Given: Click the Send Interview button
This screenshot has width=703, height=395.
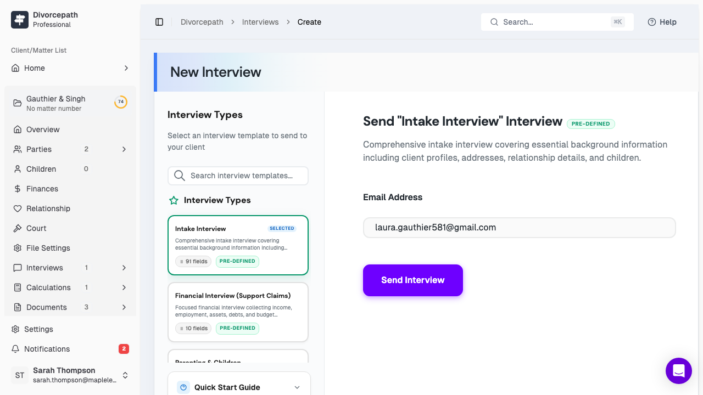Looking at the screenshot, I should [x=413, y=280].
